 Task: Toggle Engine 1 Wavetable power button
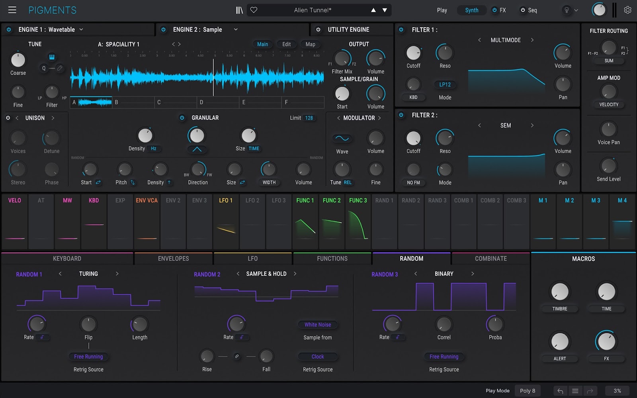pos(9,29)
